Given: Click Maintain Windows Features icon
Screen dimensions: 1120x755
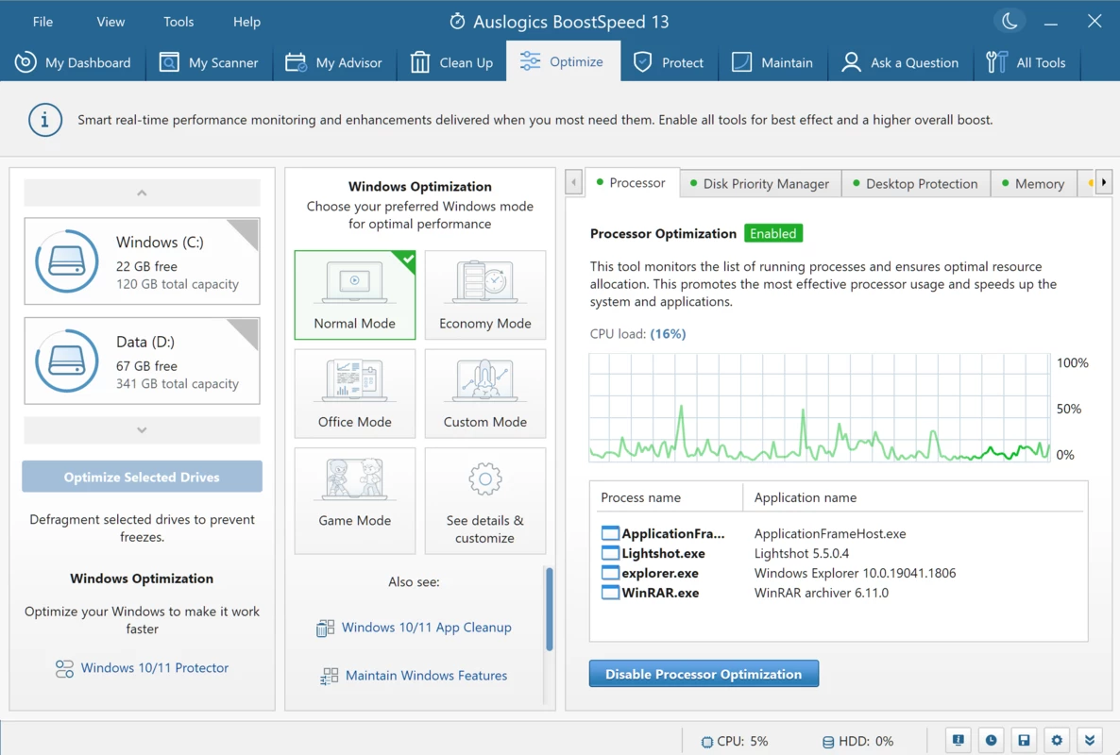Looking at the screenshot, I should 330,676.
